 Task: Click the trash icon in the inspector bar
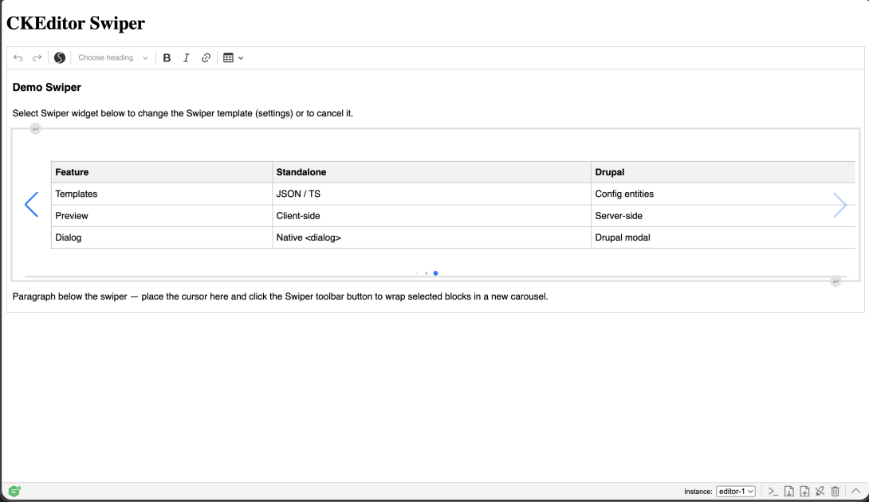tap(836, 492)
